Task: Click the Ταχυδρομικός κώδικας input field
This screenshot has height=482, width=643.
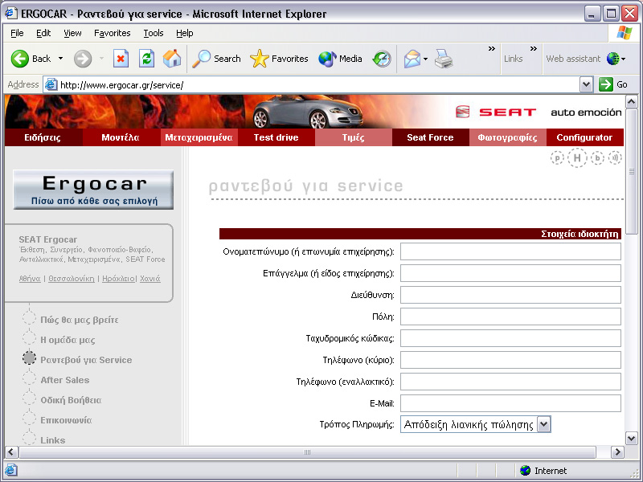Action: [510, 338]
